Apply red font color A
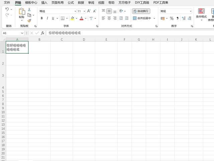Screen dimensions: 214x161 coord(82,18)
